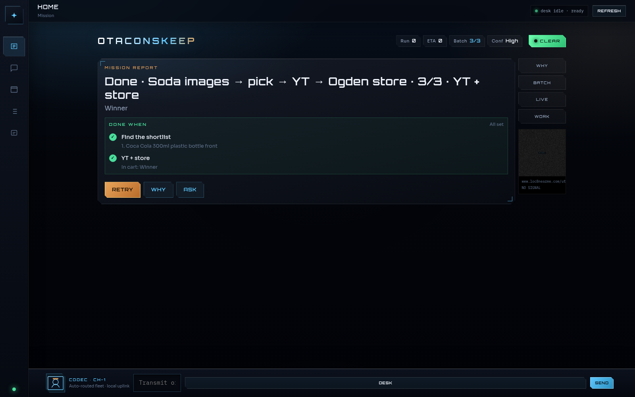Click the Conf High status chip
Screen dimensions: 635x397
point(505,41)
